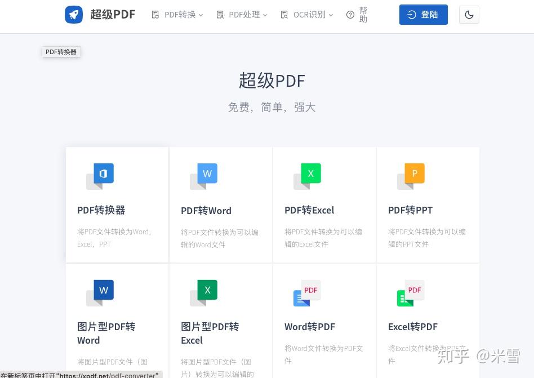Open the 图片型PDF转Excel card title
Viewport: 534px width, 378px height.
coord(210,333)
